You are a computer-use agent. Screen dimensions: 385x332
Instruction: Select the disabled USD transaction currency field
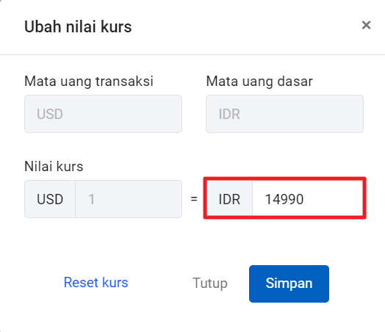(103, 114)
